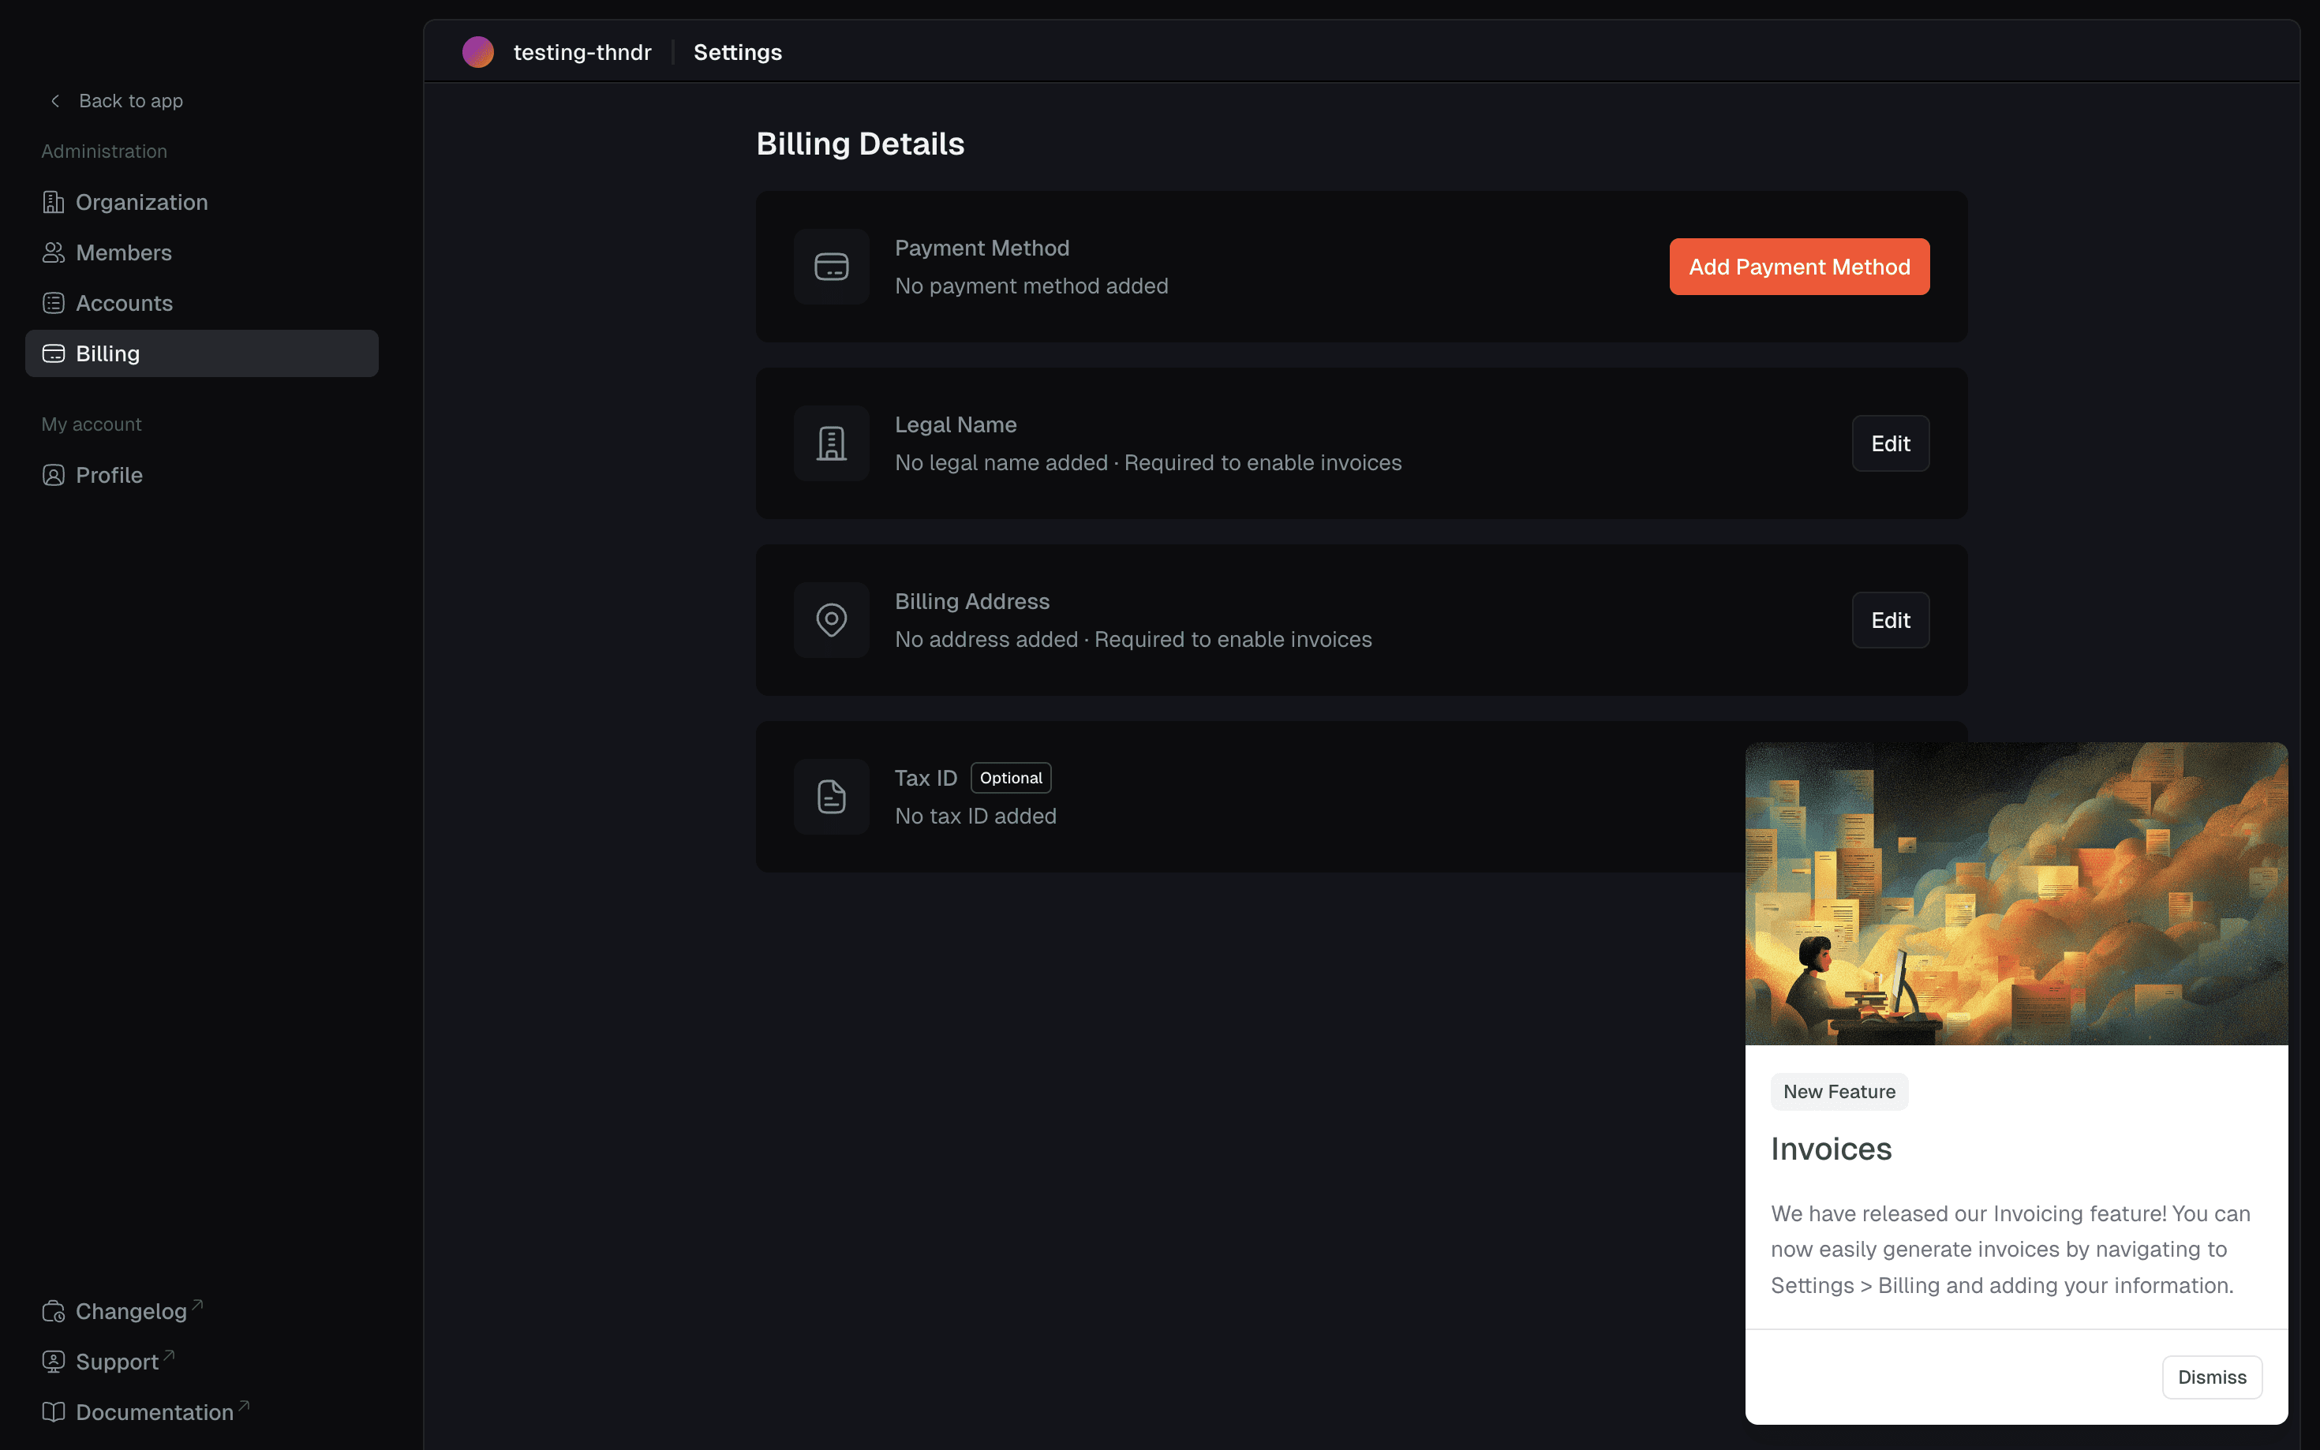2320x1450 pixels.
Task: Open the Changelog external link
Action: pos(132,1311)
